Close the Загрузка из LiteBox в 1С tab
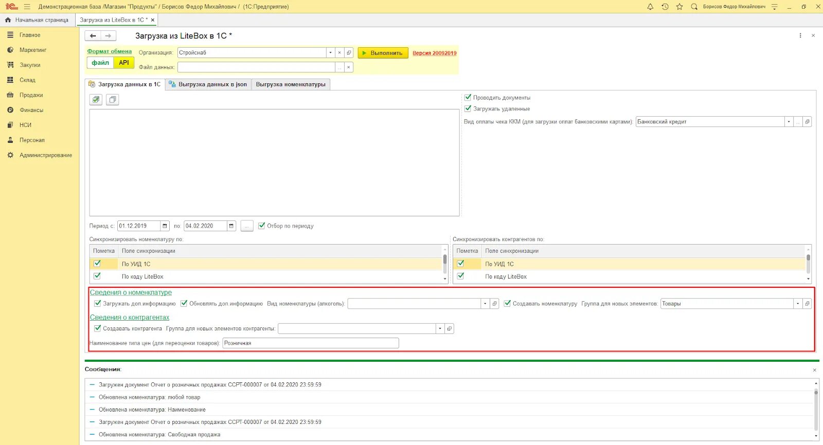Screen dimensions: 823x445 click(x=153, y=20)
